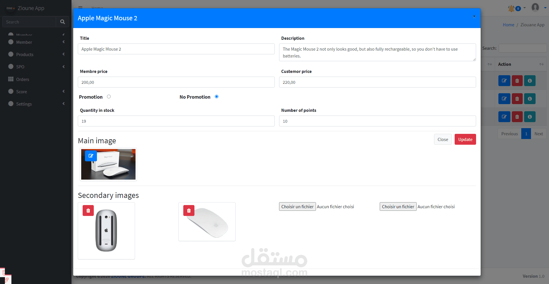
Task: Open the Orders sidebar item
Action: pos(36,79)
